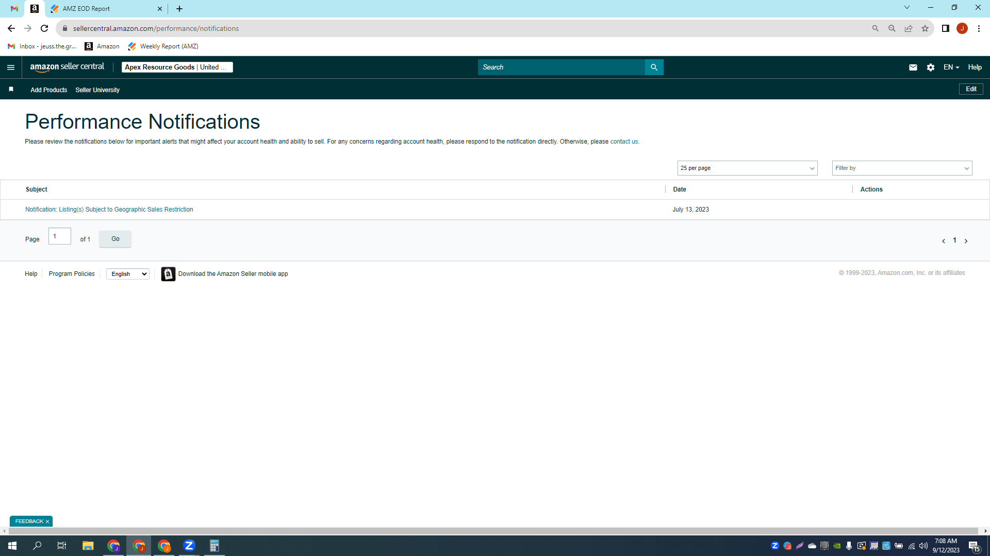Switch to the pinned Gmail tab
The width and height of the screenshot is (990, 556).
pos(14,9)
